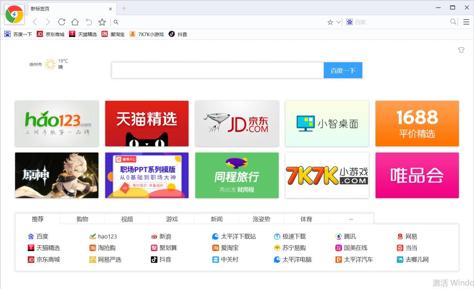Open the 原神 game tile
Viewport: 474px width, 289px height.
click(57, 175)
